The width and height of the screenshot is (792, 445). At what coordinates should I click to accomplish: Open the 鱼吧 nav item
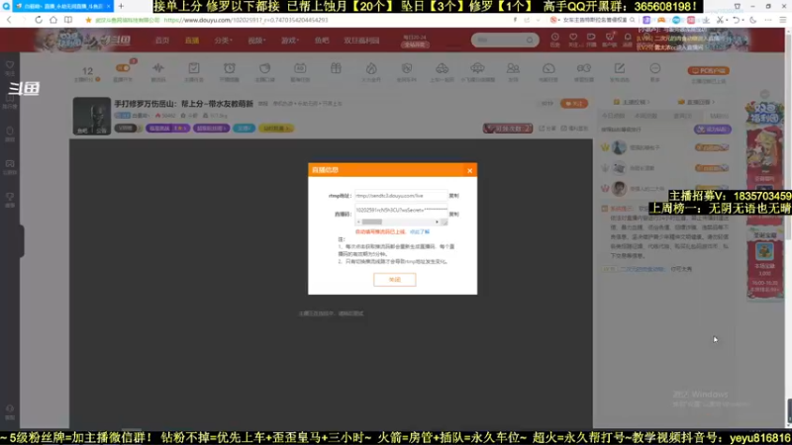point(322,41)
